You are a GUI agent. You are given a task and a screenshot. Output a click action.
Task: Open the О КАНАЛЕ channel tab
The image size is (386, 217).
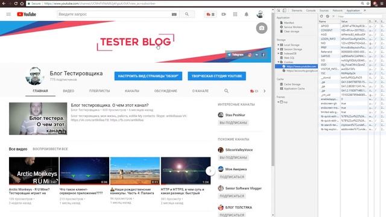[x=200, y=91]
